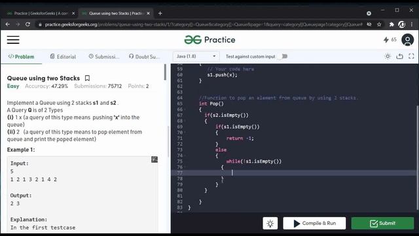Click the Output: label in example

21,195
